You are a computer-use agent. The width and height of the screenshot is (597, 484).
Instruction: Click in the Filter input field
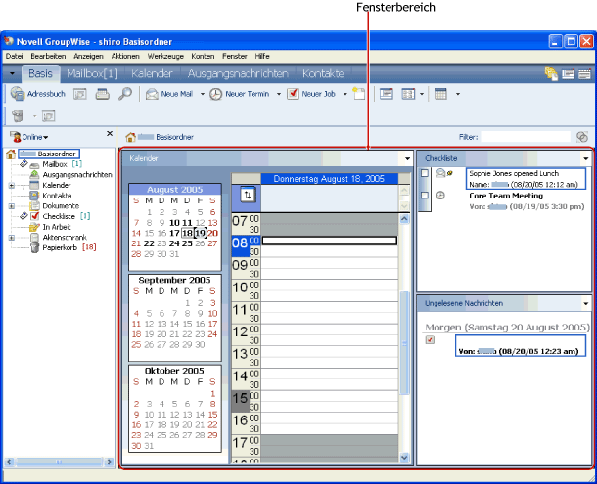[x=526, y=137]
